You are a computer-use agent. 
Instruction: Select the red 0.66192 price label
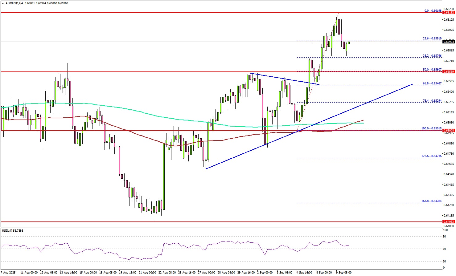[448, 13]
